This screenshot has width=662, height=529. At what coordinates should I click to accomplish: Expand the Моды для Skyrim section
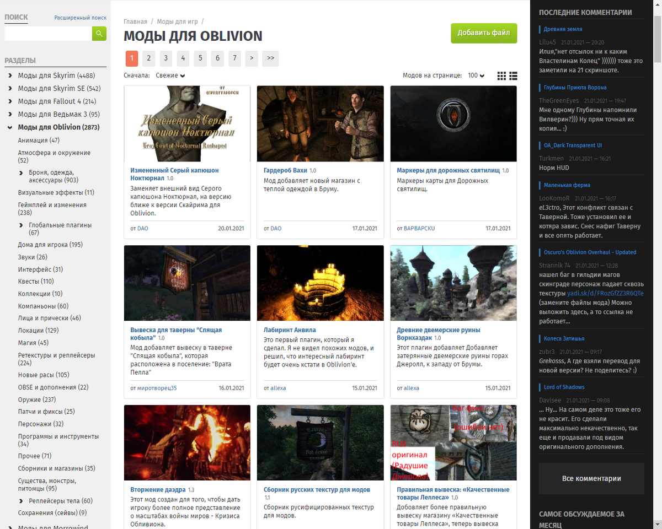pyautogui.click(x=10, y=75)
